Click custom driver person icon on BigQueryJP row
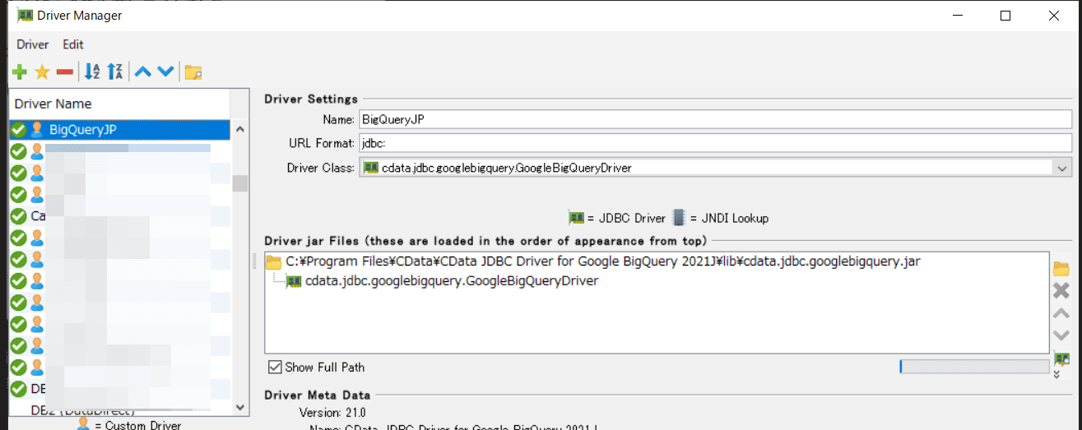Screen dimensions: 1082x430 tap(36, 129)
